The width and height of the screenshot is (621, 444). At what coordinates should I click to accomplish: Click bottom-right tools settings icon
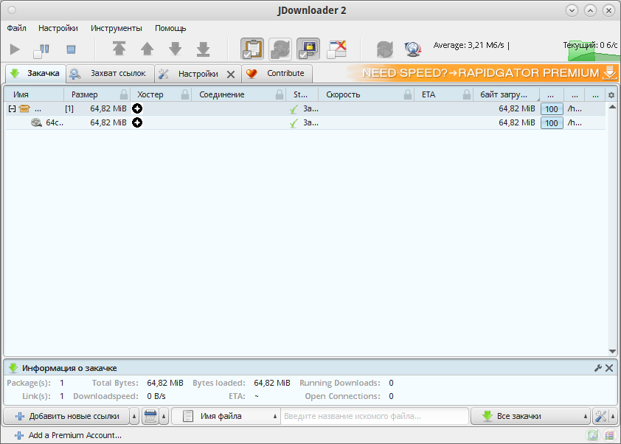601,416
